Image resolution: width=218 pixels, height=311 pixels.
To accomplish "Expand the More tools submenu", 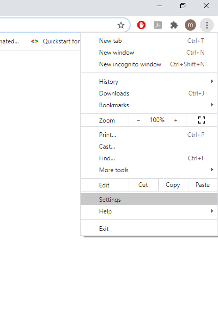I will (149, 170).
